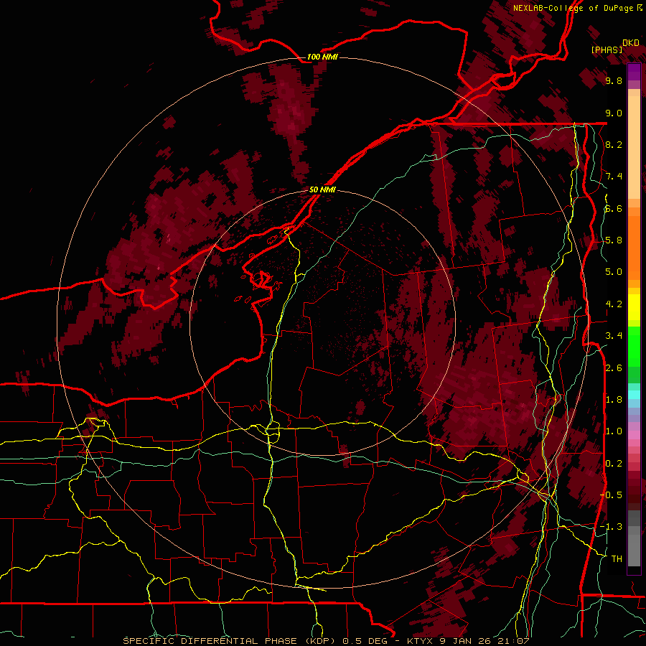Click the 1.0 value on color scale
The width and height of the screenshot is (646, 646).
614,431
